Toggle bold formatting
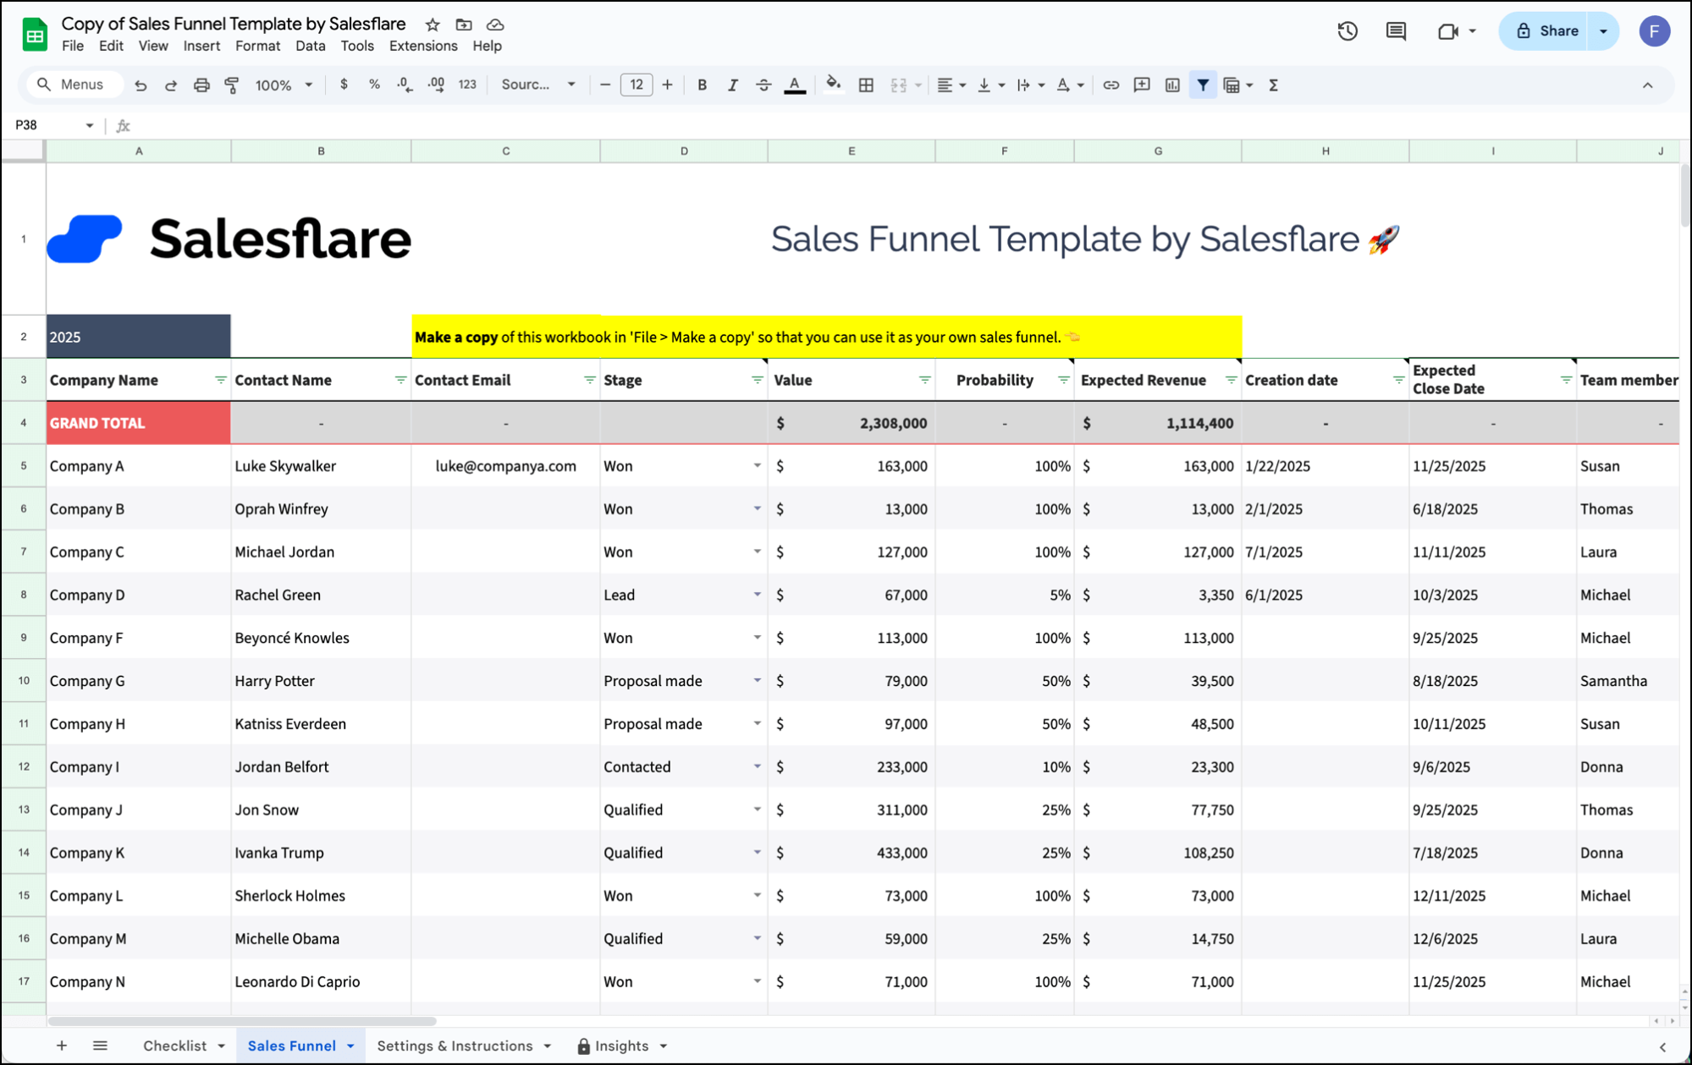Screen dimensions: 1692x1065 click(x=702, y=85)
